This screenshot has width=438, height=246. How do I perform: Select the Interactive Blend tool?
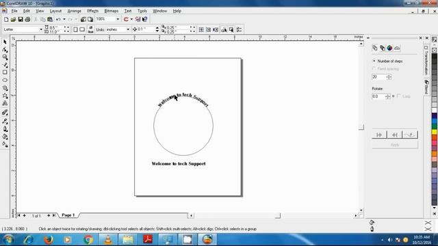pyautogui.click(x=5, y=113)
